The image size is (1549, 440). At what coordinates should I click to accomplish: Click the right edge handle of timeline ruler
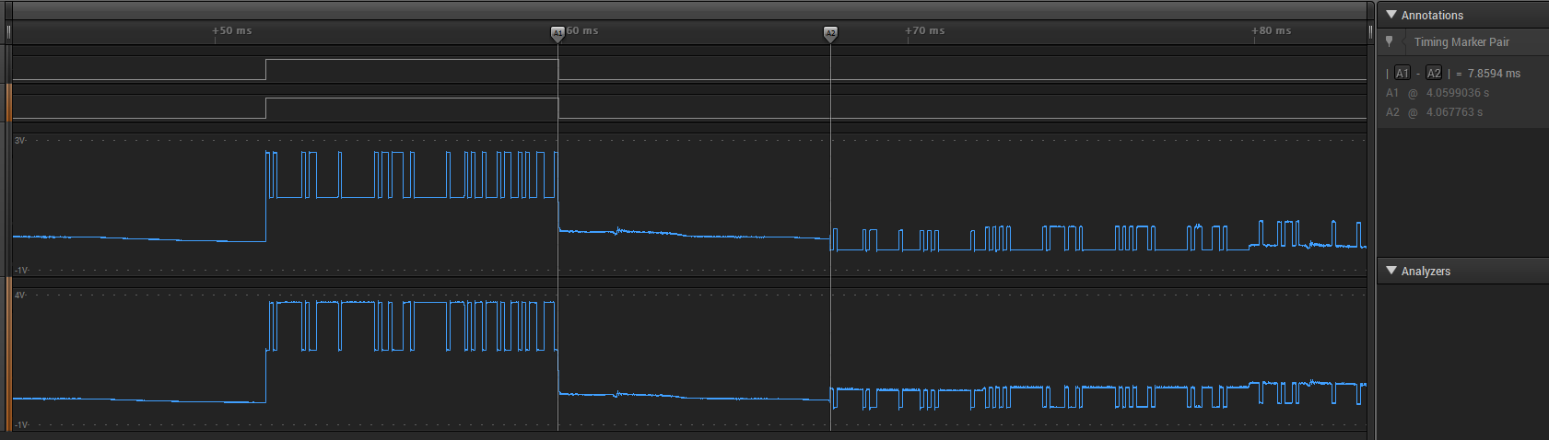(x=1370, y=32)
